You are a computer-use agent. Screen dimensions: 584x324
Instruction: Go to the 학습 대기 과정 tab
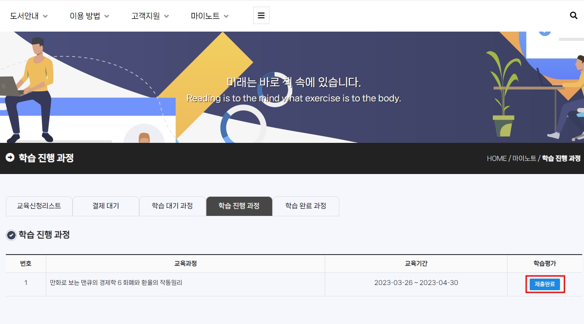pyautogui.click(x=173, y=206)
